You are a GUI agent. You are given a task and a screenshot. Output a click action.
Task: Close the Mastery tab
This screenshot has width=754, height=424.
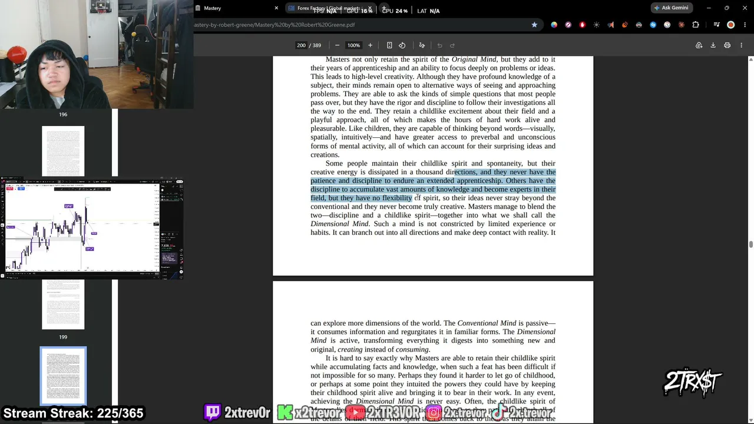[x=276, y=8]
